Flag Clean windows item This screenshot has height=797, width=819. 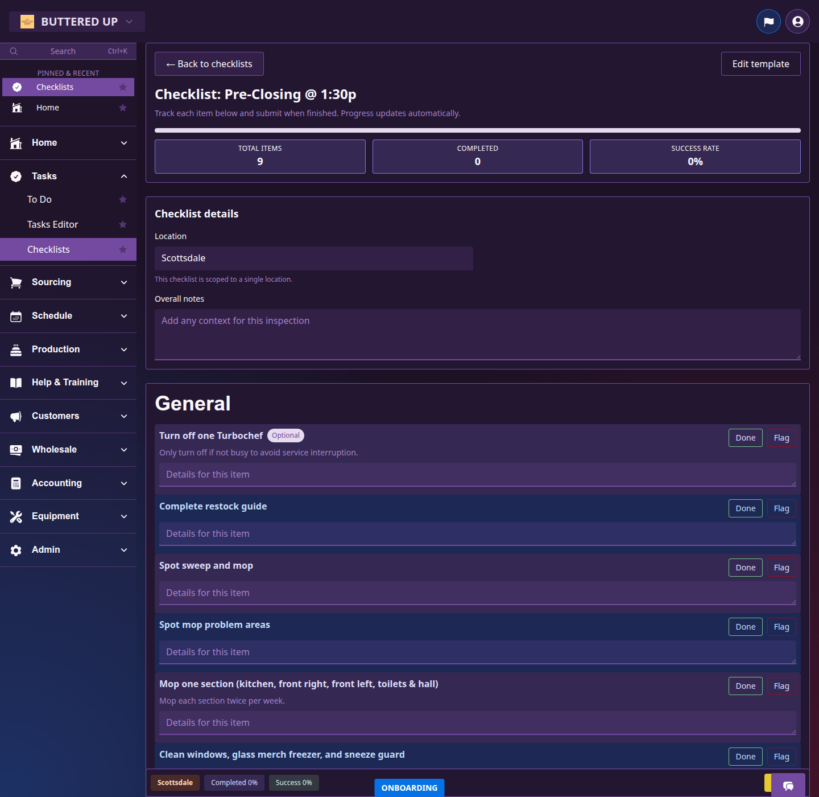pos(781,757)
